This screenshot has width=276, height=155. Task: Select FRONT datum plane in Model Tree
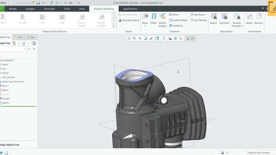click(5, 73)
